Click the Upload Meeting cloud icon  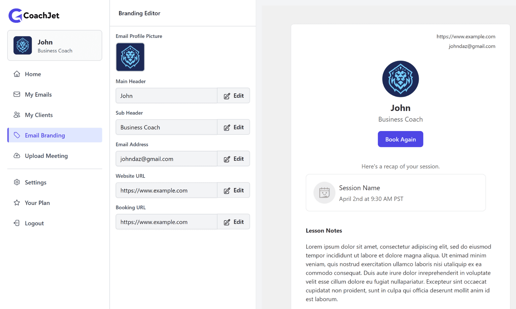(x=17, y=156)
